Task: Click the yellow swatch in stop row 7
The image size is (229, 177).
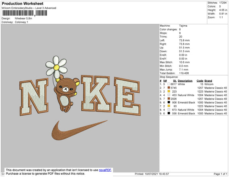Action: coord(169,106)
